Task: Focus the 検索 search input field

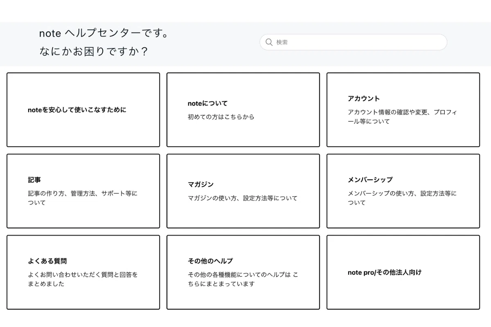Action: click(354, 42)
